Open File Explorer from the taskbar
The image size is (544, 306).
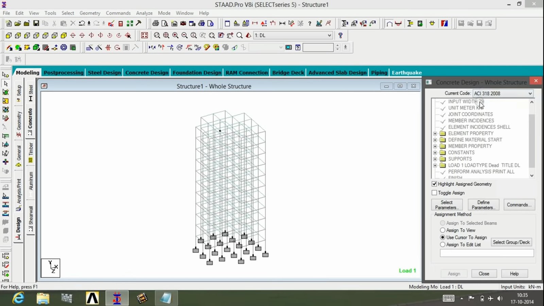(x=43, y=298)
